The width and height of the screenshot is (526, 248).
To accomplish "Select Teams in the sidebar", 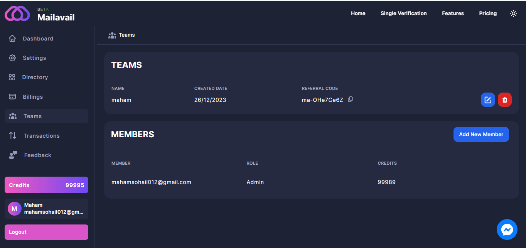I will (x=32, y=116).
